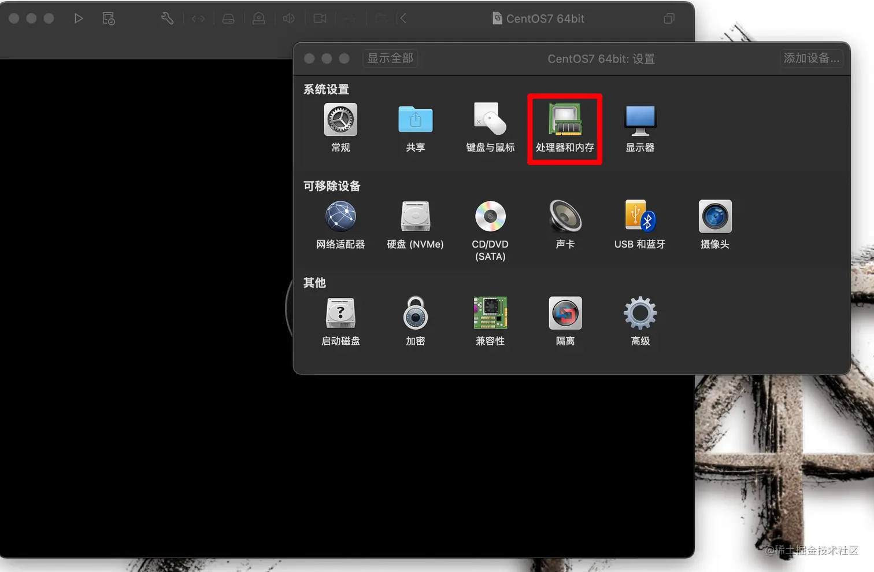The image size is (874, 572).
Task: Click the 系统设置 section heading
Action: (x=326, y=90)
